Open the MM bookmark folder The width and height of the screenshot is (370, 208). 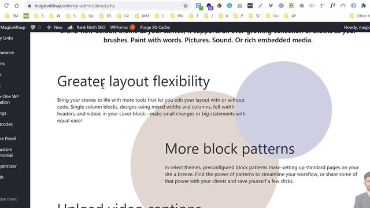[x=142, y=16]
